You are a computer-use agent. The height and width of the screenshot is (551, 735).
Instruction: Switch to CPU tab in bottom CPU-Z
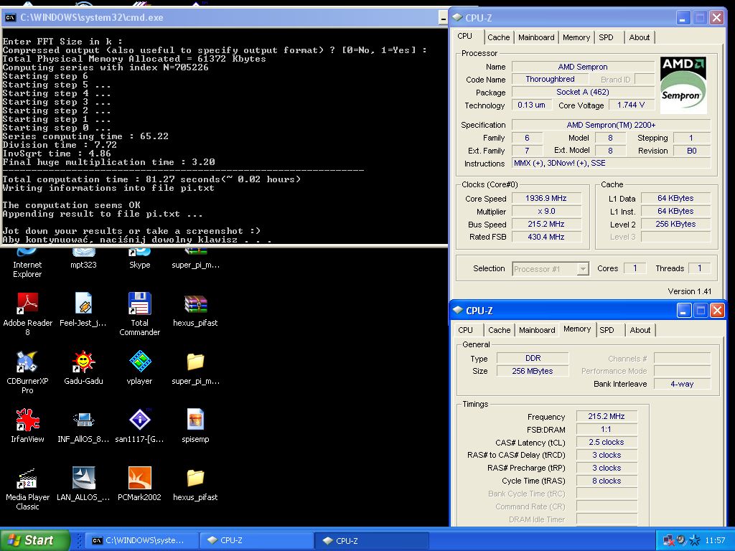point(465,330)
